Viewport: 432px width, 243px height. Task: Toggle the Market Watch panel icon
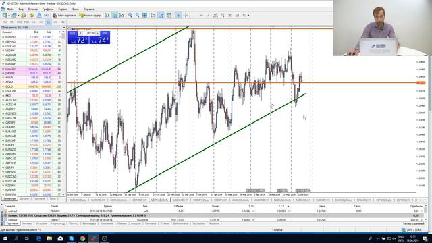24,15
